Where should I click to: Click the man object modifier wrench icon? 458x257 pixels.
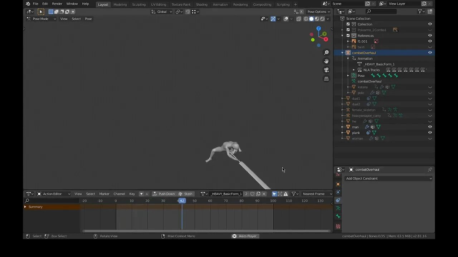[367, 127]
